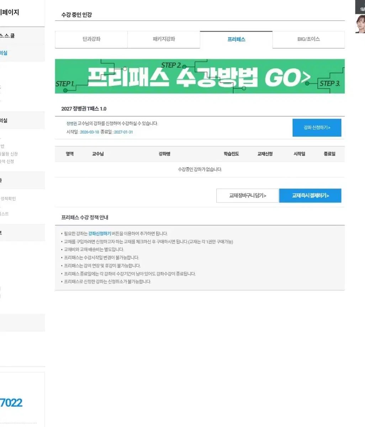Image resolution: width=365 pixels, height=427 pixels.
Task: Click the 영역 column header
Action: click(x=70, y=154)
